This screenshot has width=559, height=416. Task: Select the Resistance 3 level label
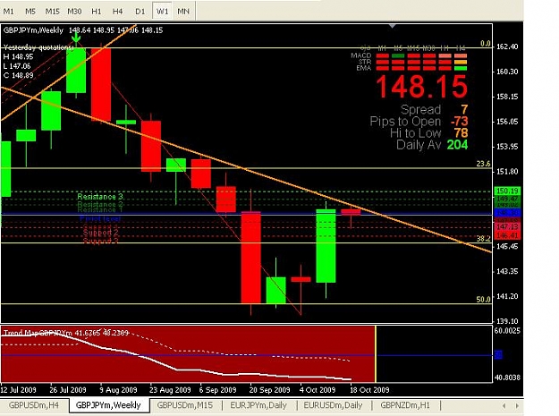(x=100, y=197)
